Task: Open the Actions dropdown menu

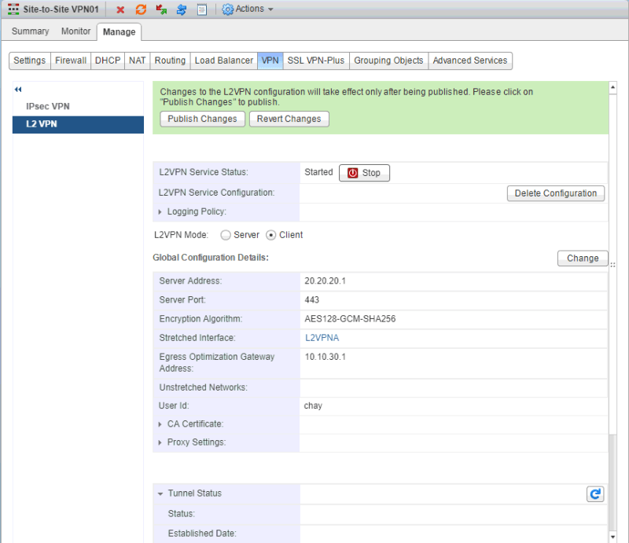Action: click(248, 9)
